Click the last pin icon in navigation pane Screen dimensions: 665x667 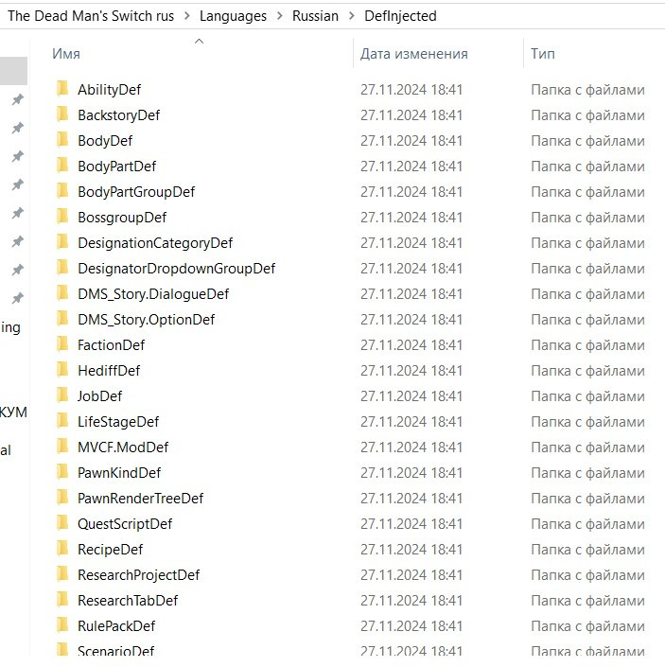point(17,298)
